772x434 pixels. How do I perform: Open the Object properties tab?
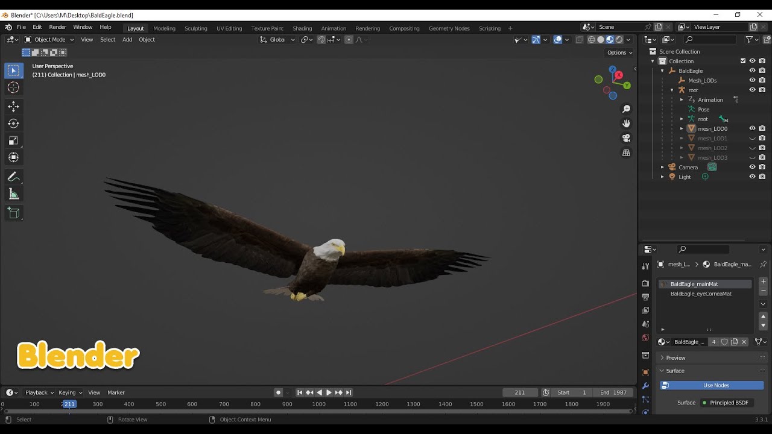tap(645, 372)
